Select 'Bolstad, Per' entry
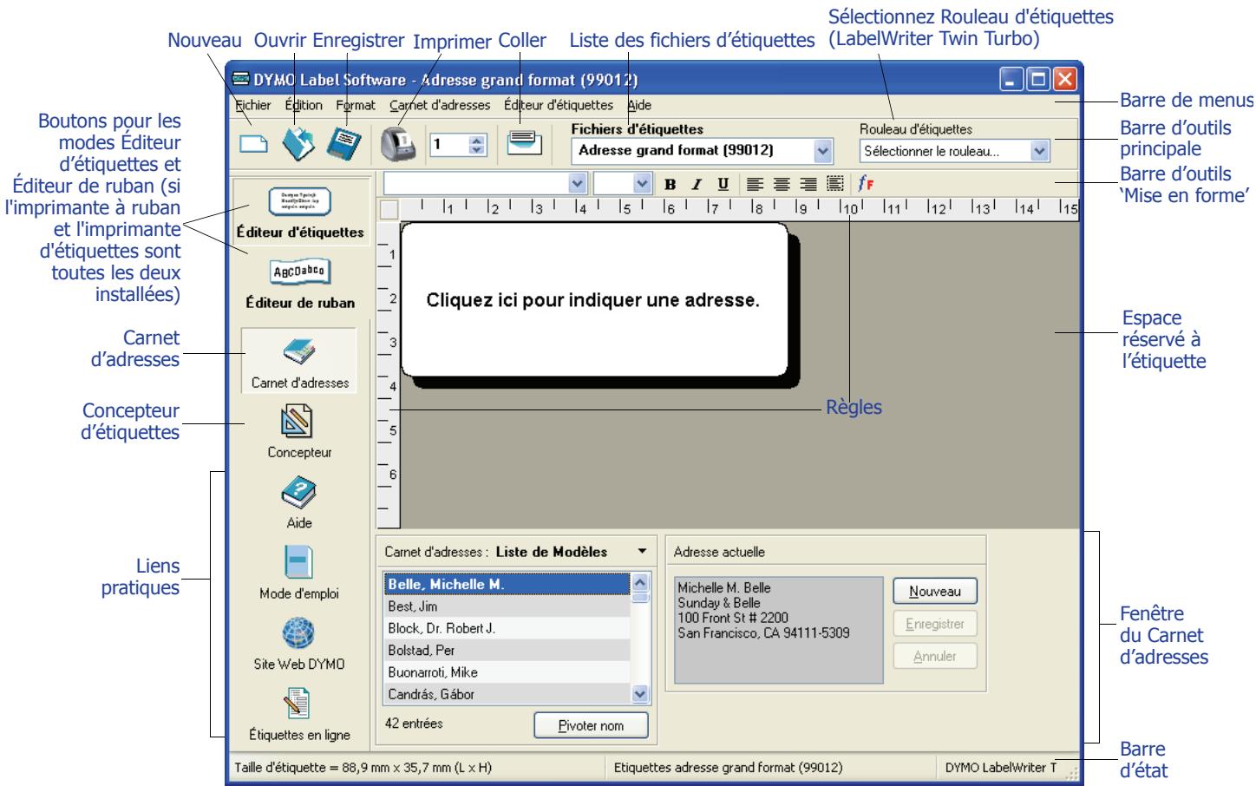This screenshot has width=1256, height=786. pyautogui.click(x=507, y=650)
